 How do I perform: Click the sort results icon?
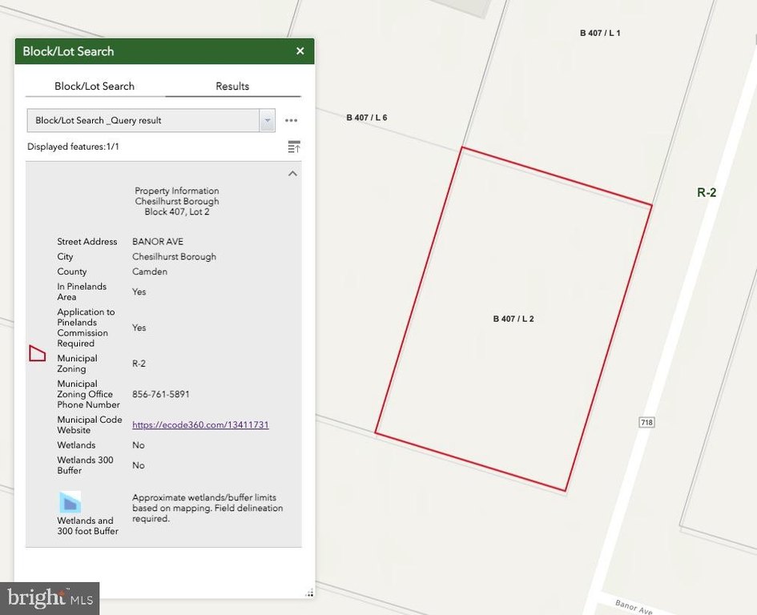[294, 147]
